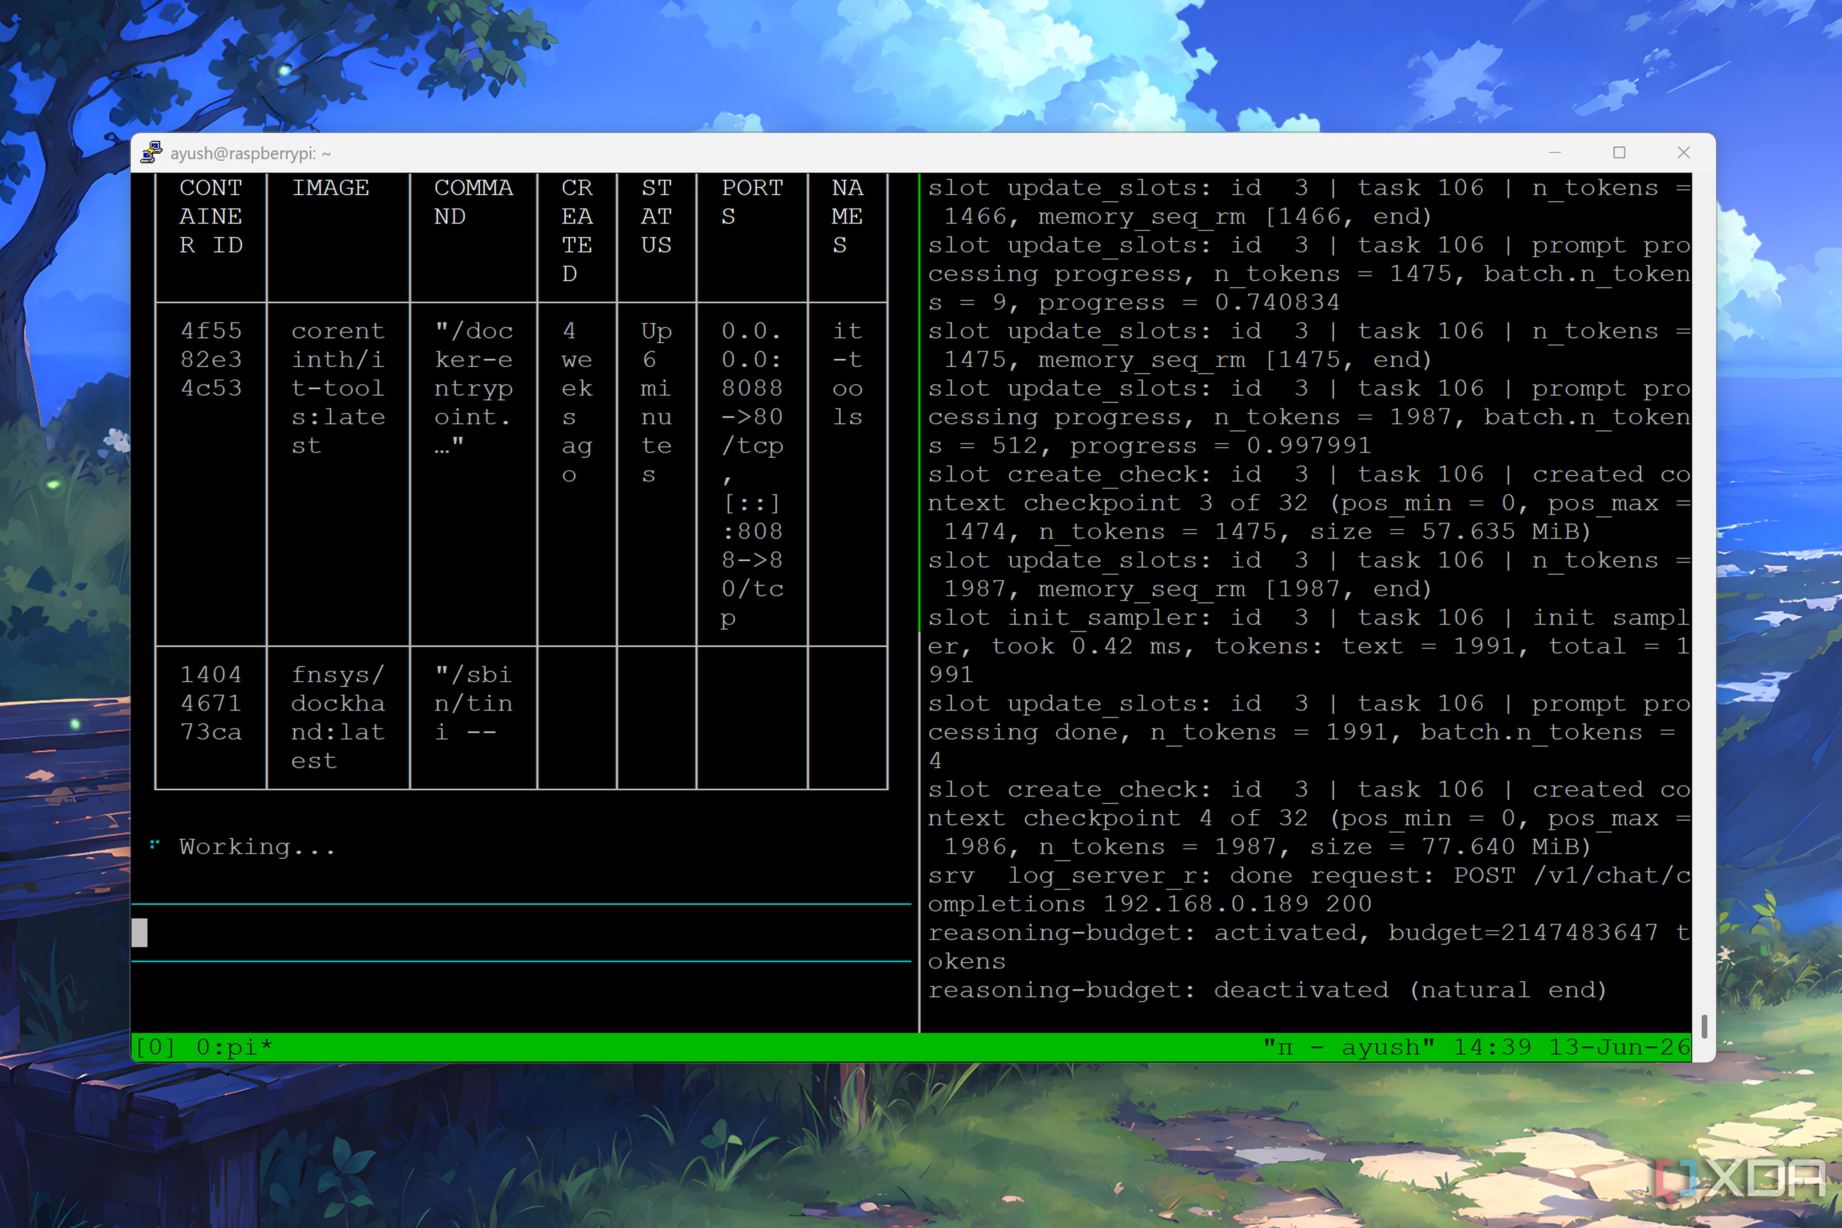Click the image cell 'corentinth/it-tools:latest'

[338, 388]
